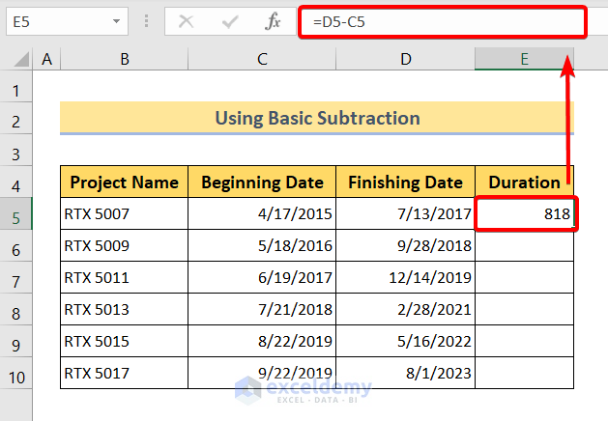Click the Cancel X icon in formula bar

[x=187, y=20]
